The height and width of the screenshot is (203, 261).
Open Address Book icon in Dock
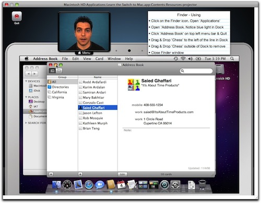111,185
